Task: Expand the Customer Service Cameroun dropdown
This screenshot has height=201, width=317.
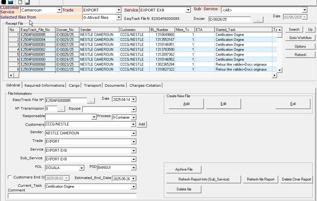Action: pos(59,10)
